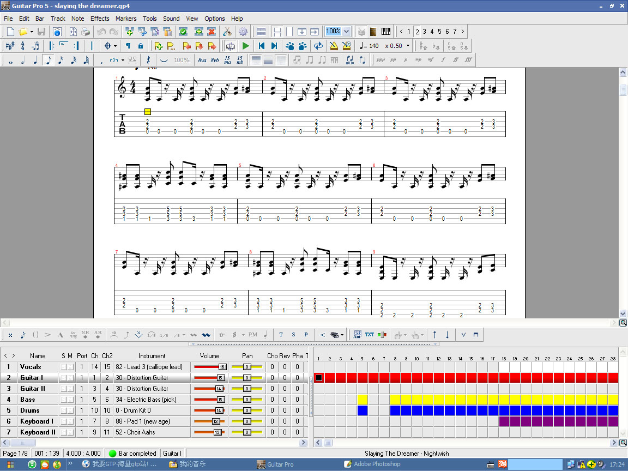The width and height of the screenshot is (628, 471).
Task: Select the whole note duration
Action: (x=10, y=60)
